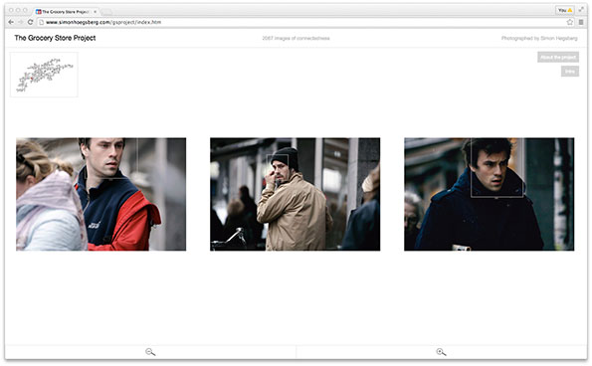Open a new tab next to the current tab

pos(106,12)
